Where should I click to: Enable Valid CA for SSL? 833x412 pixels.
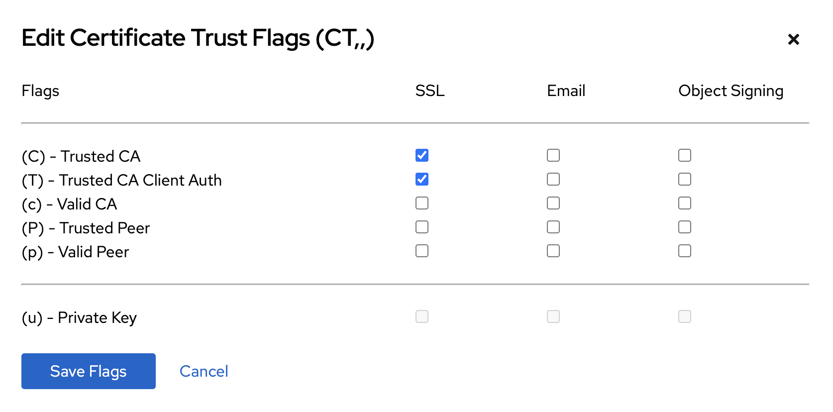pos(422,203)
